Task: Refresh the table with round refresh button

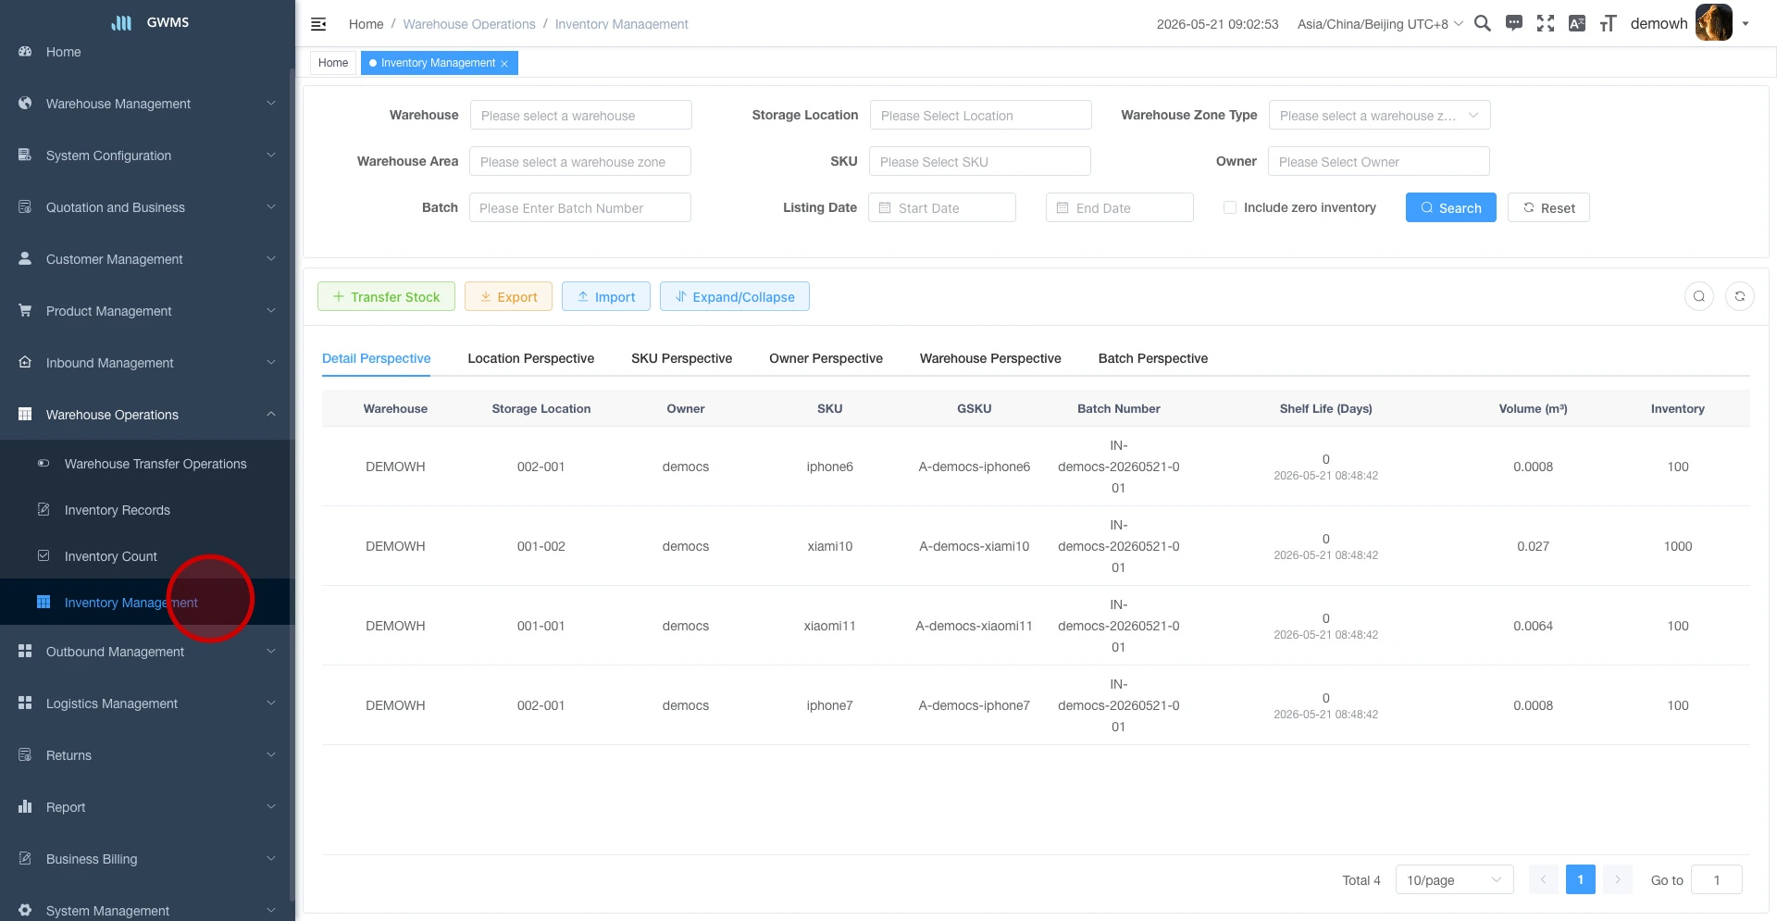Action: [1740, 296]
